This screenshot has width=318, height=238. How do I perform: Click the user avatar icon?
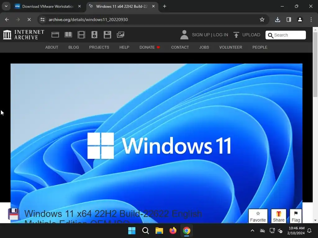coord(184,35)
